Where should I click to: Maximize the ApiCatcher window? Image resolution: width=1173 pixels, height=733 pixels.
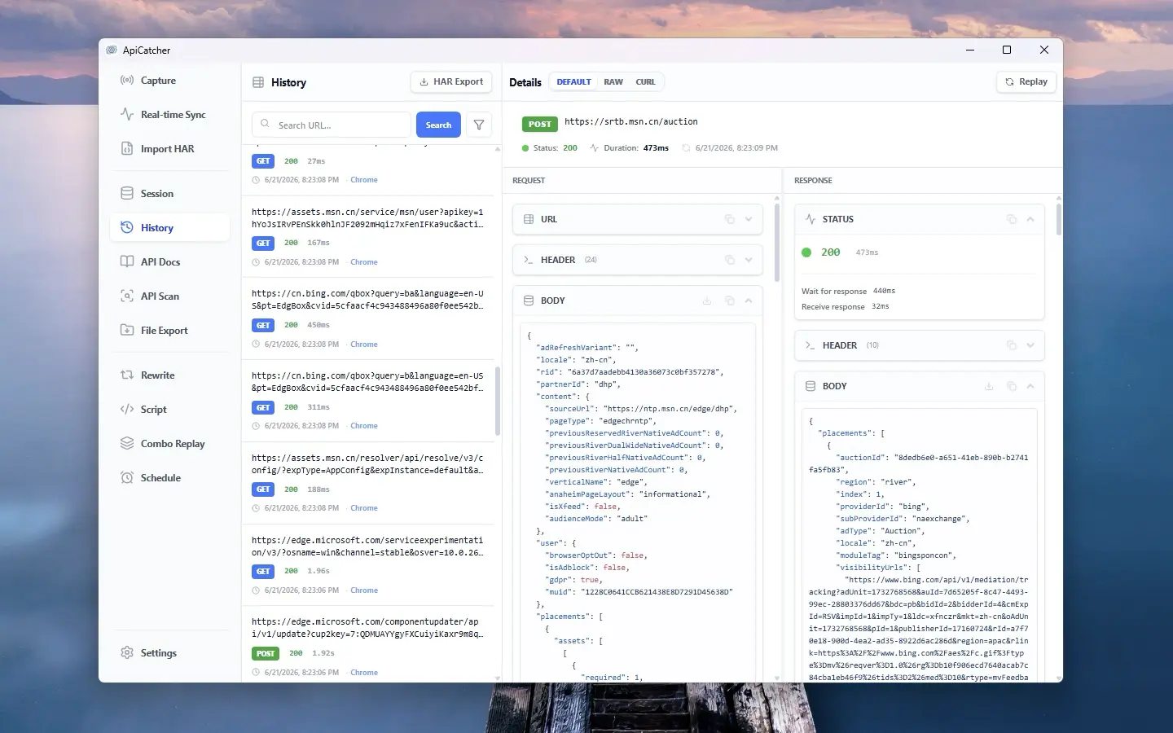1007,50
